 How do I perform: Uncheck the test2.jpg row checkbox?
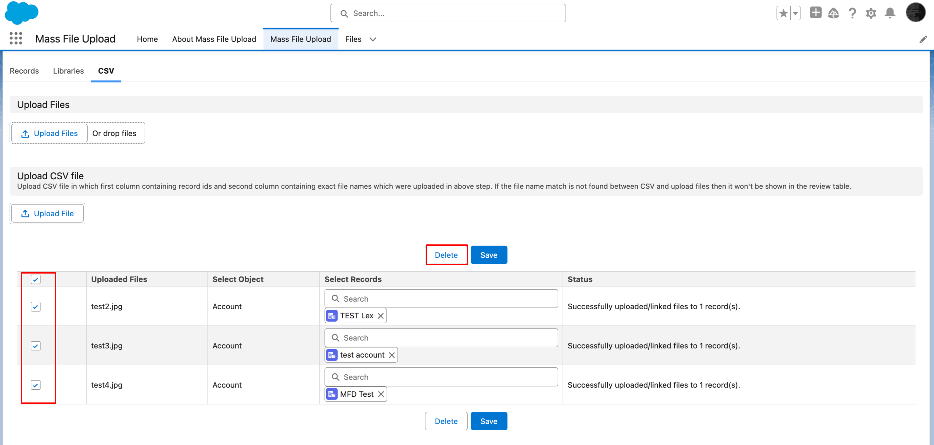[36, 307]
